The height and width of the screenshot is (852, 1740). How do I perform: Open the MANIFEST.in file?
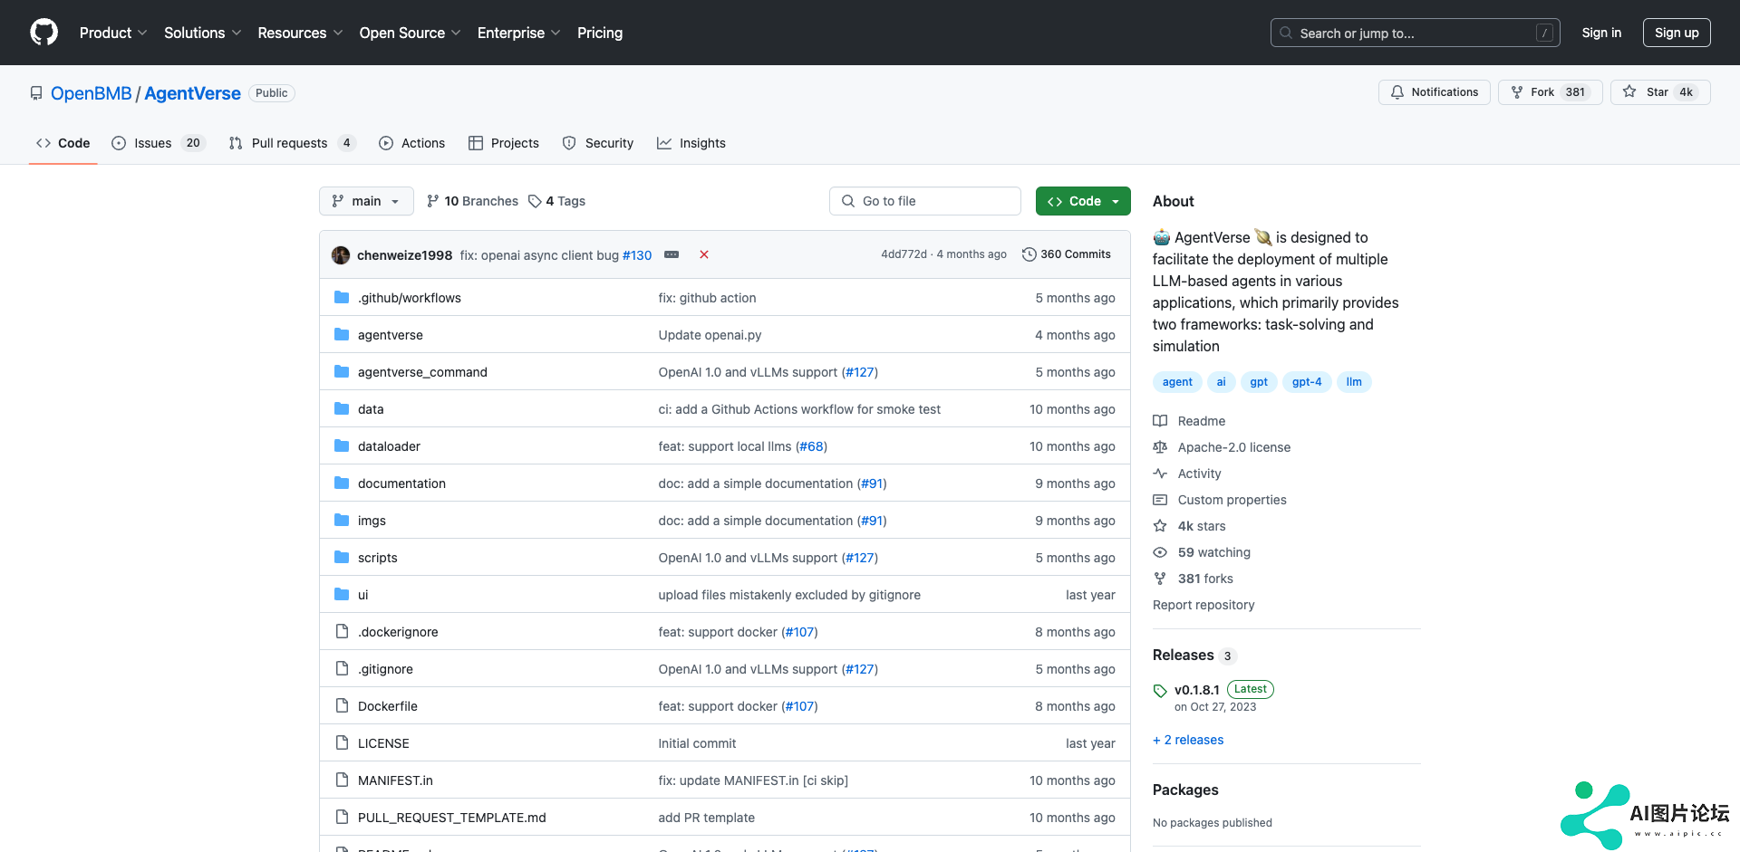pyautogui.click(x=395, y=780)
